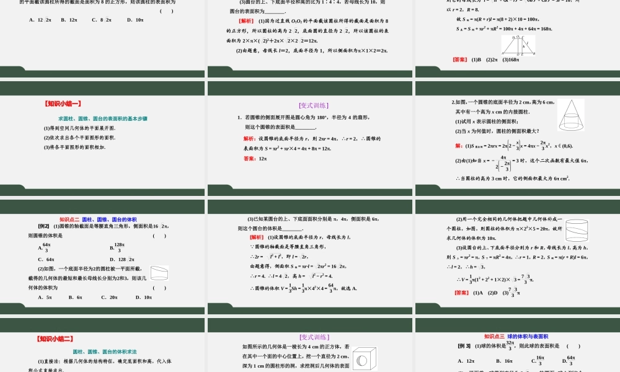
Task: Click the cylinder diagram beside 补成一个圆柱 explanation
Action: pos(577,229)
